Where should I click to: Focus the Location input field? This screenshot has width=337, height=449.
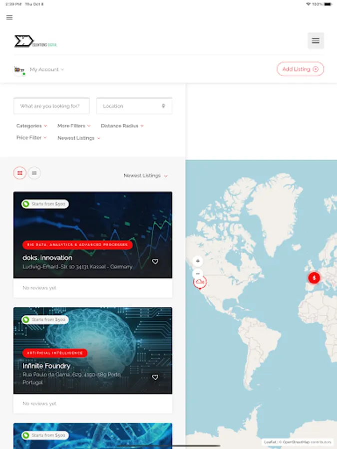click(x=134, y=106)
